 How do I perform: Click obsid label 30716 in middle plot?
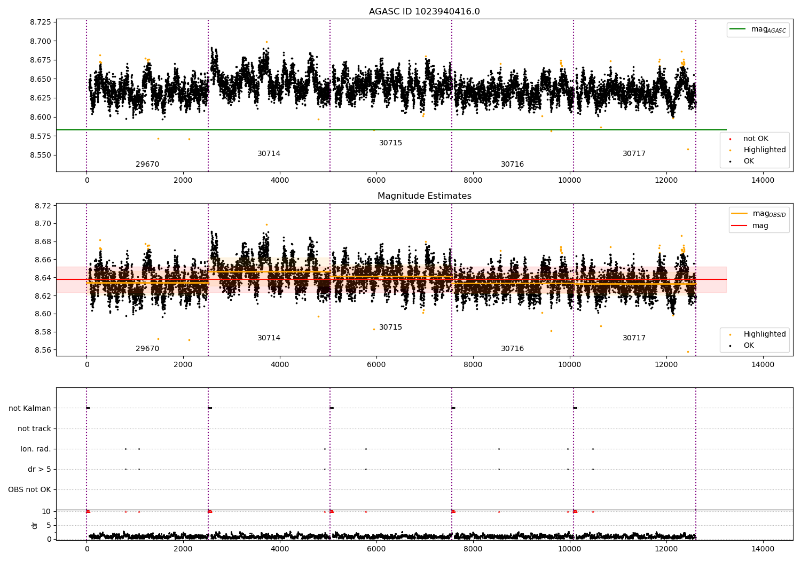(512, 349)
